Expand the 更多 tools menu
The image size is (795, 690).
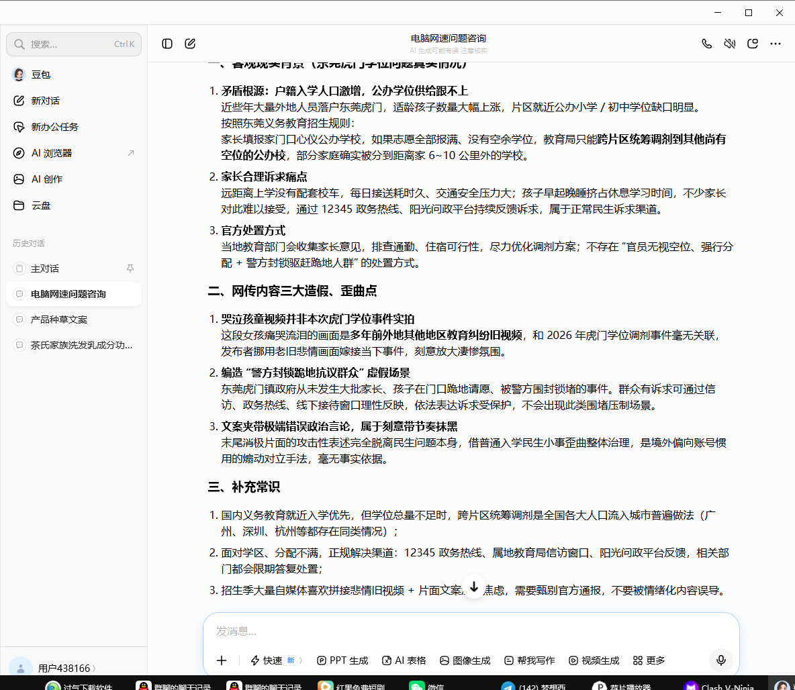pyautogui.click(x=649, y=660)
